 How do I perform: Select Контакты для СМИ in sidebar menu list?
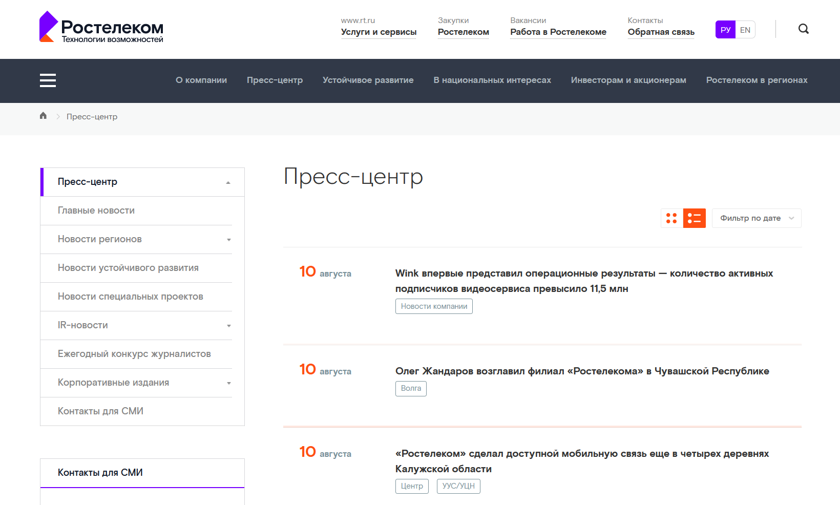coord(100,411)
